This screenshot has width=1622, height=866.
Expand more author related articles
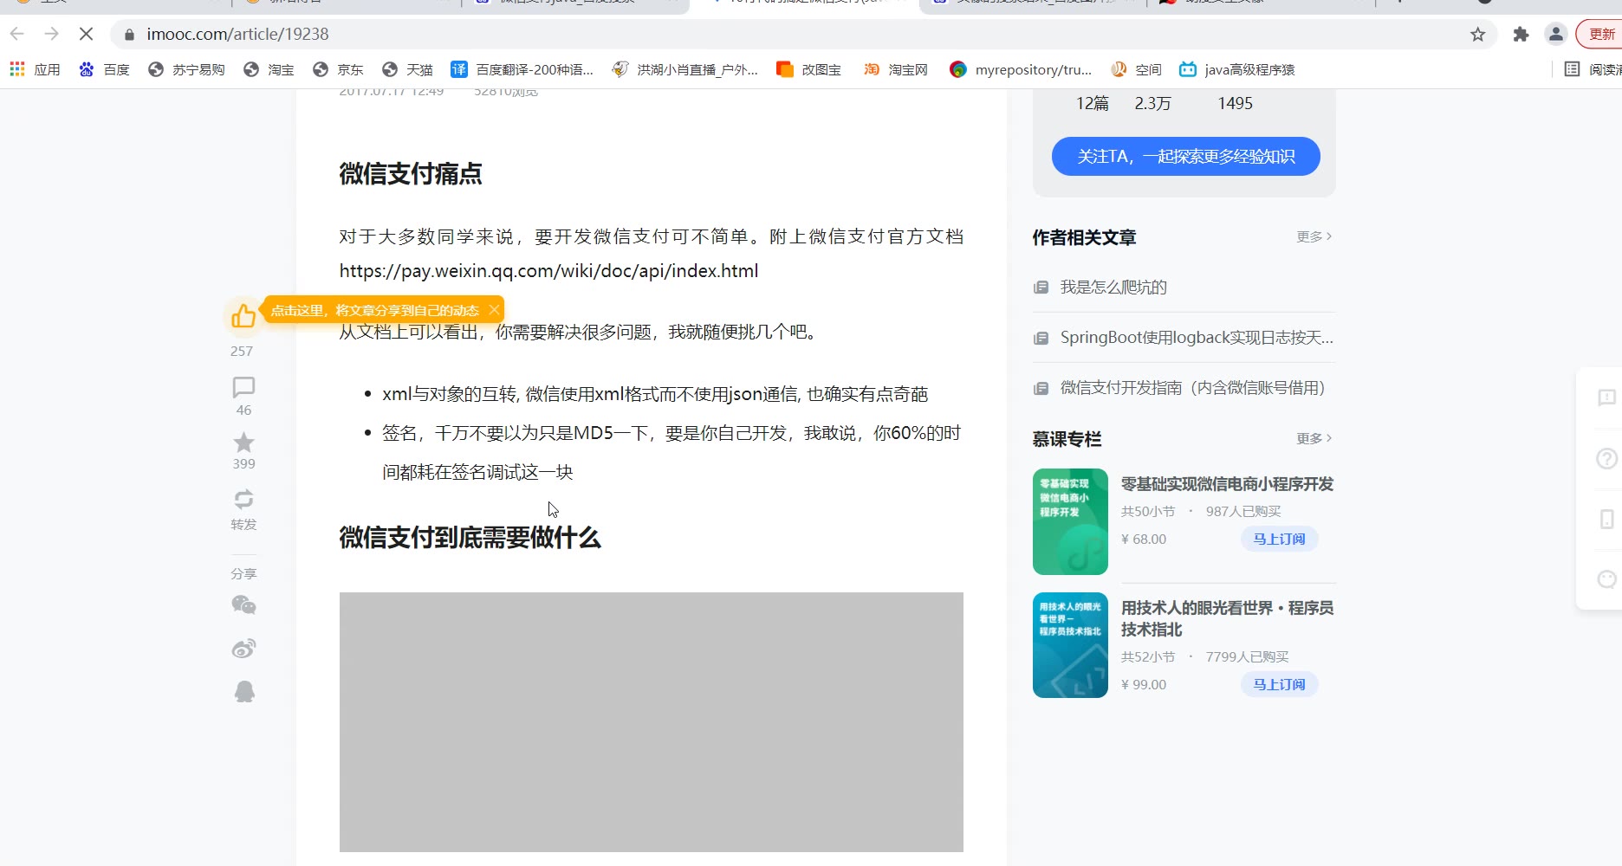pyautogui.click(x=1314, y=236)
